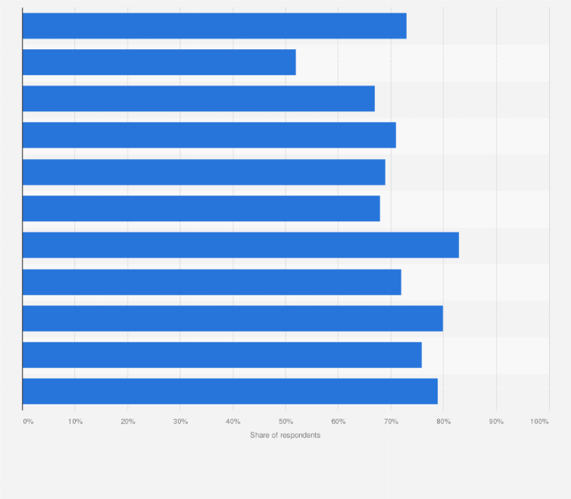
Task: Click the 70% axis label
Action: 391,421
